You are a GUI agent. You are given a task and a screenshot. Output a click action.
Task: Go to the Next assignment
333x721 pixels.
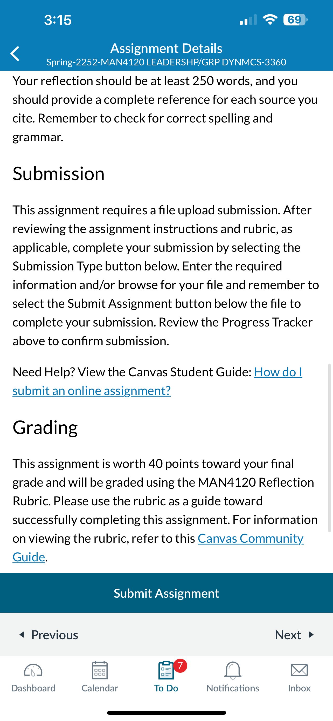click(x=295, y=635)
